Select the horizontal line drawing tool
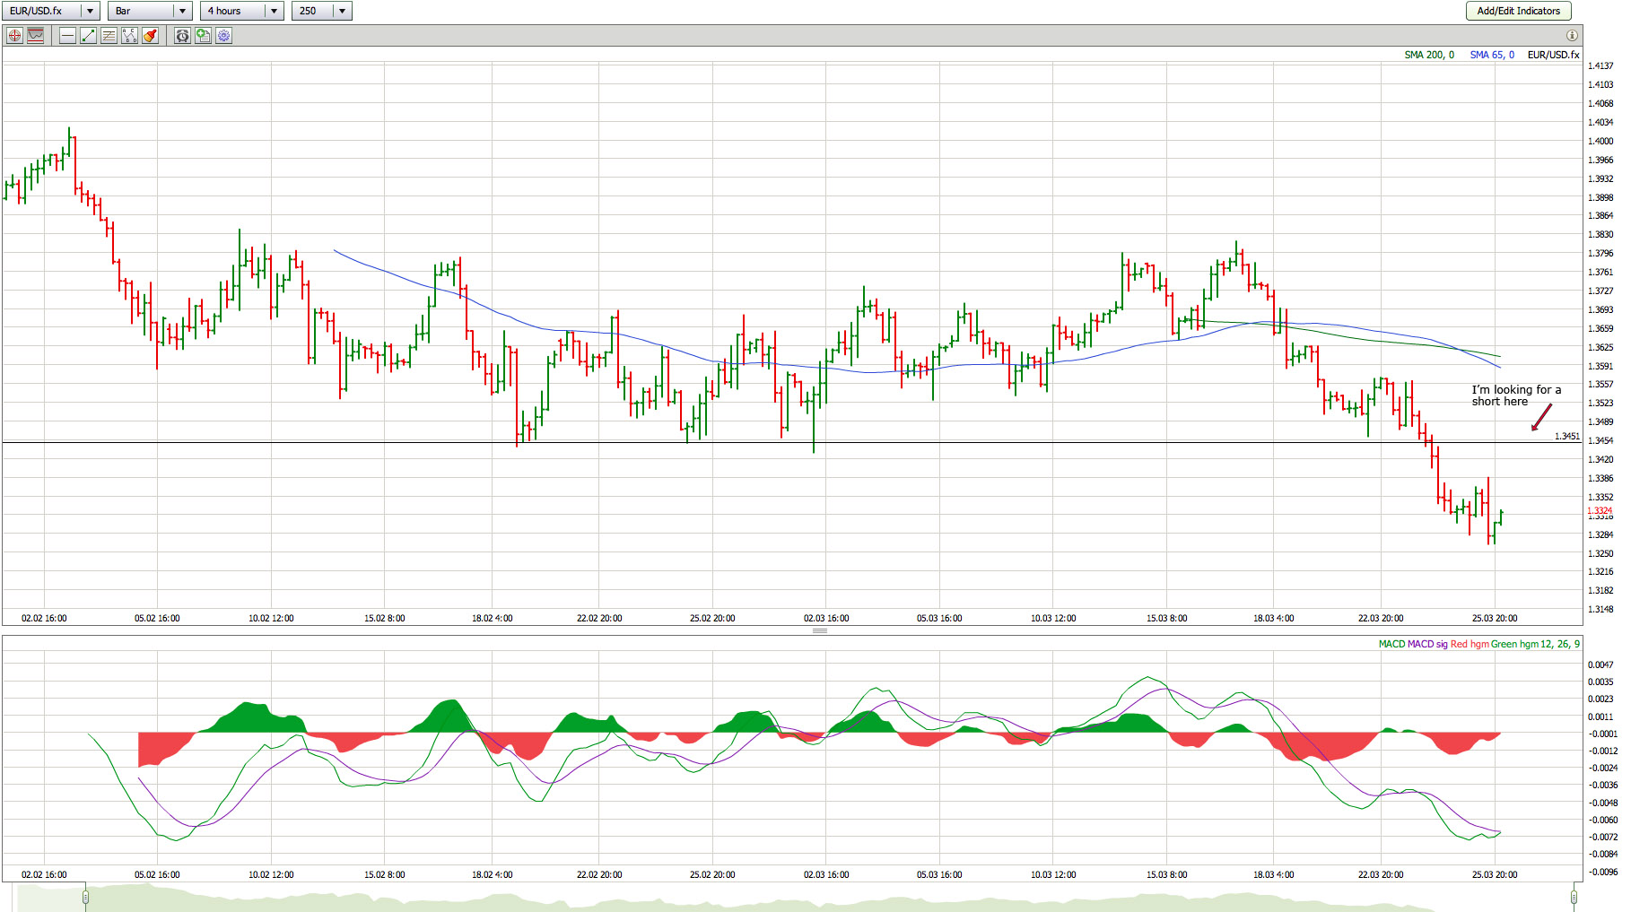Image resolution: width=1631 pixels, height=912 pixels. click(x=67, y=36)
